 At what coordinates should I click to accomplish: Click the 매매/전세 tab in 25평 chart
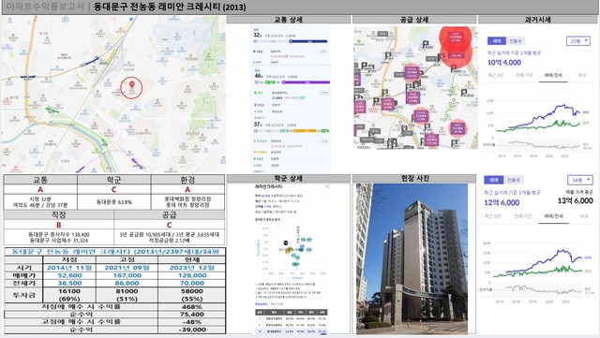click(553, 75)
